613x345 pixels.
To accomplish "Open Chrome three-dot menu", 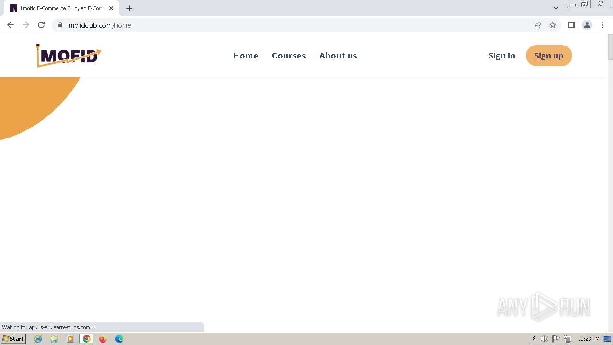I will 603,25.
